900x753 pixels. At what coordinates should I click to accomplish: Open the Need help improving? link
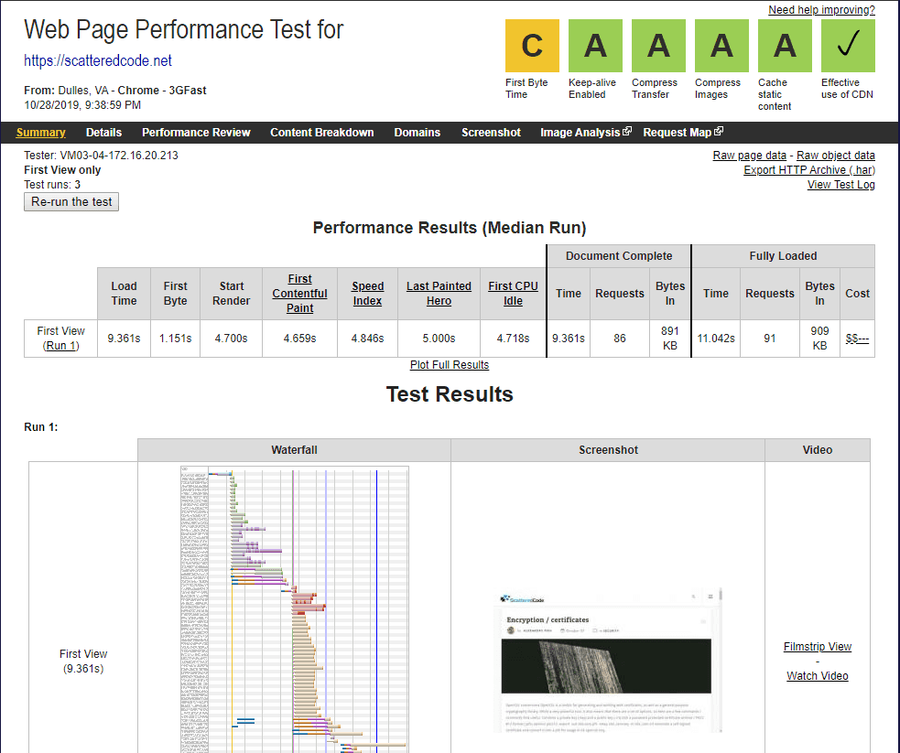point(822,9)
